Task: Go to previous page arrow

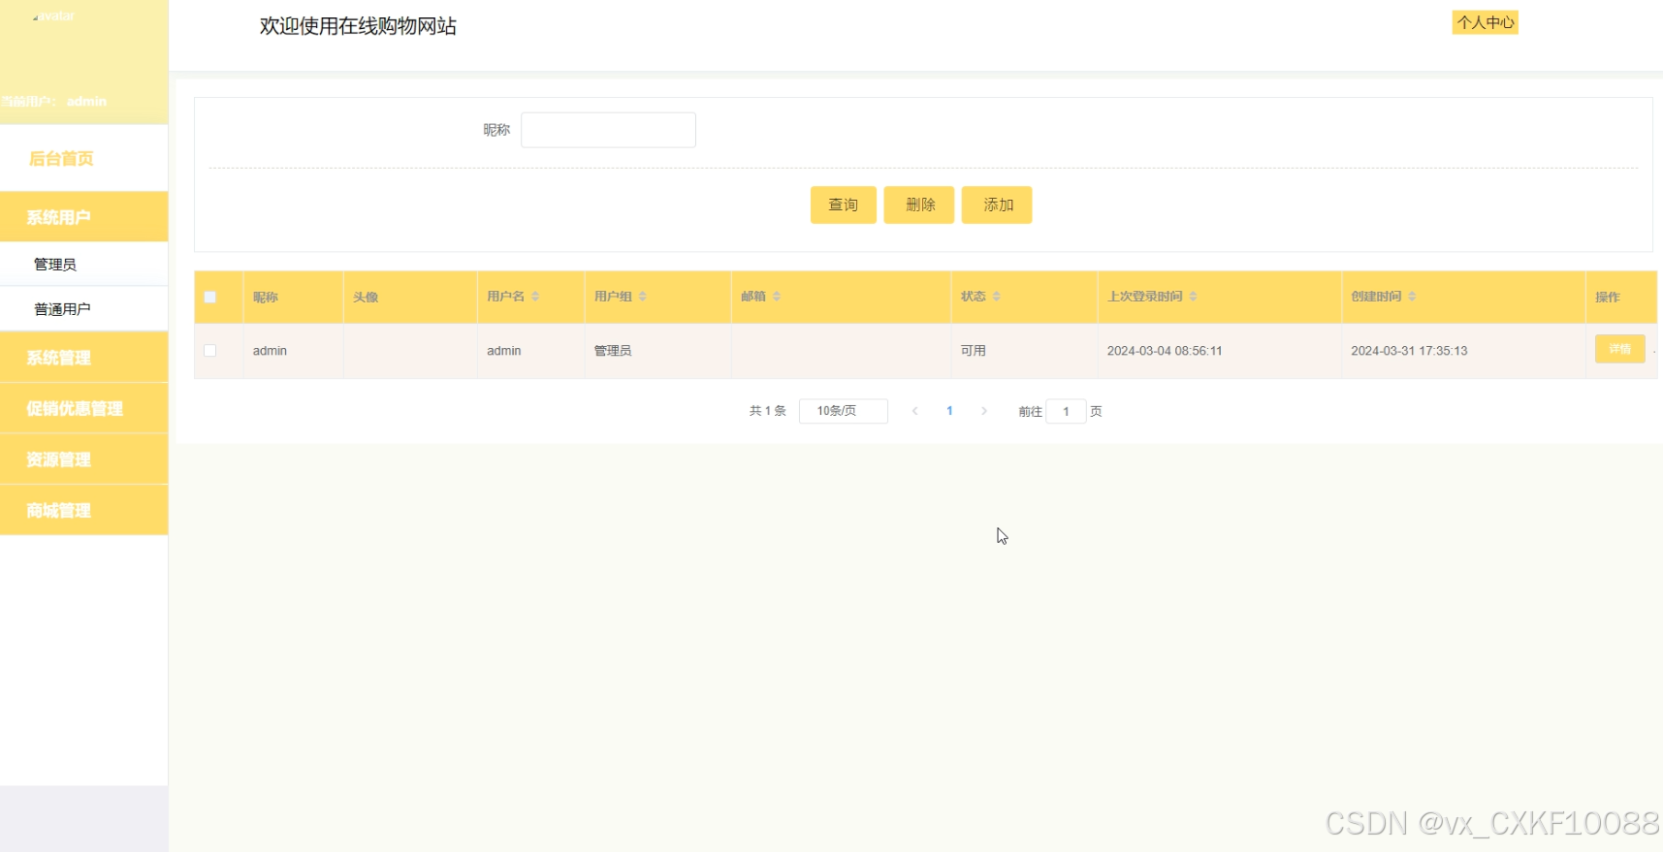Action: [914, 411]
